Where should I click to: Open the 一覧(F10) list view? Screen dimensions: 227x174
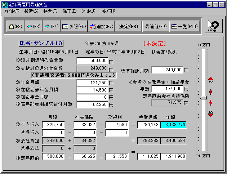point(184,26)
